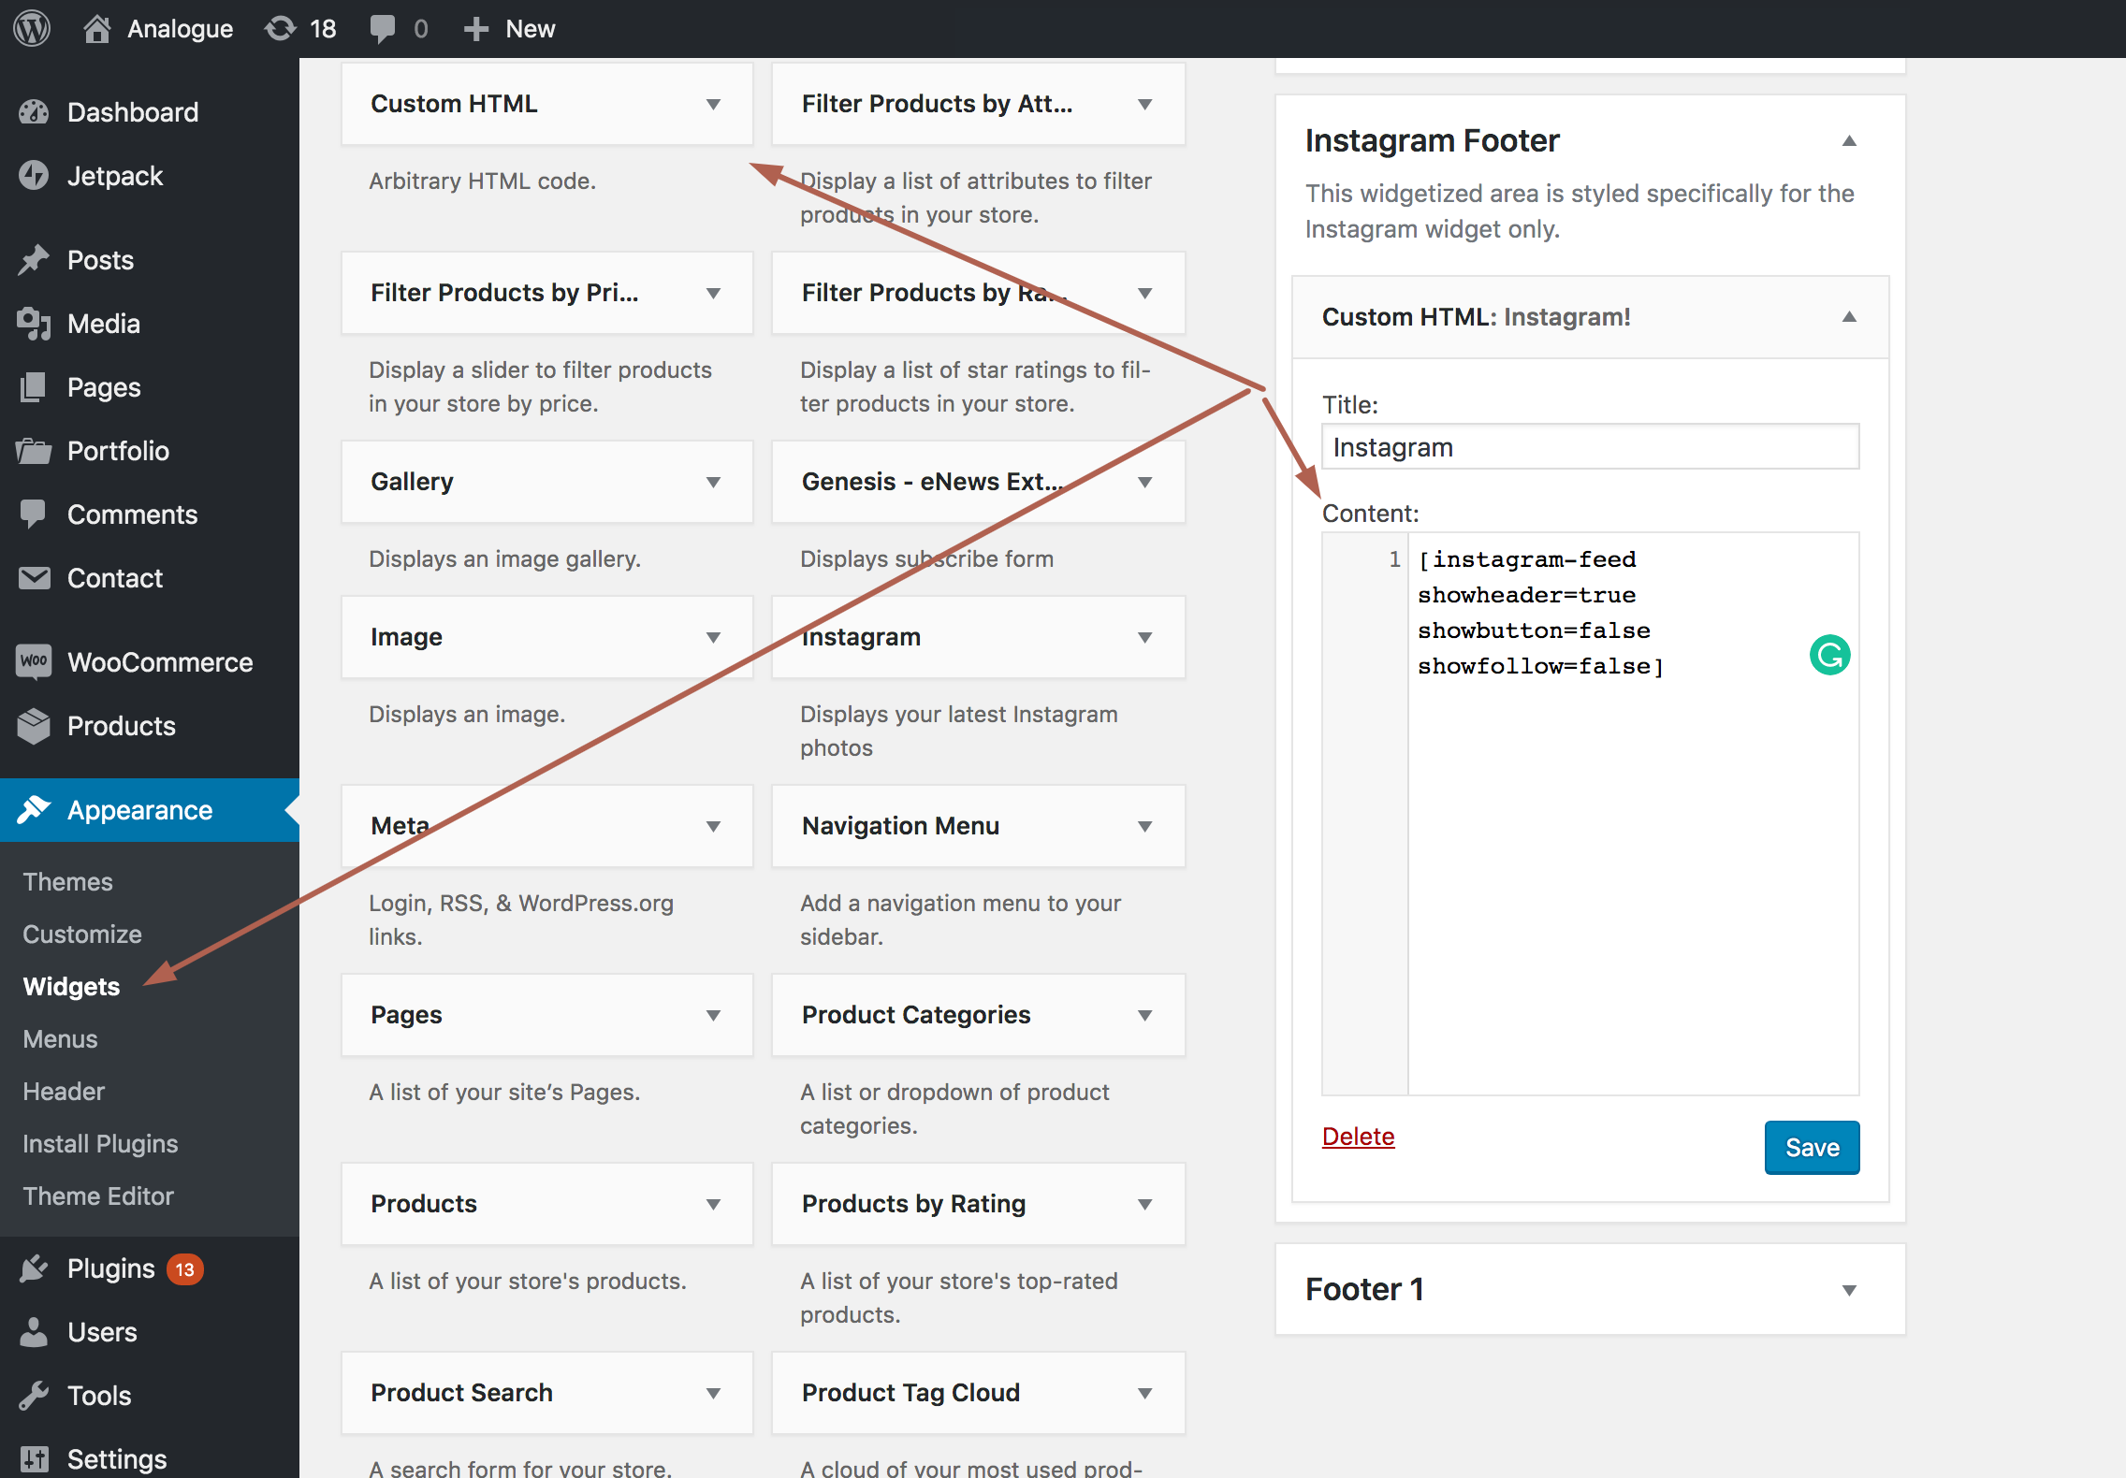Image resolution: width=2126 pixels, height=1478 pixels.
Task: Expand the Filter Products by Pri... widget
Action: (713, 293)
